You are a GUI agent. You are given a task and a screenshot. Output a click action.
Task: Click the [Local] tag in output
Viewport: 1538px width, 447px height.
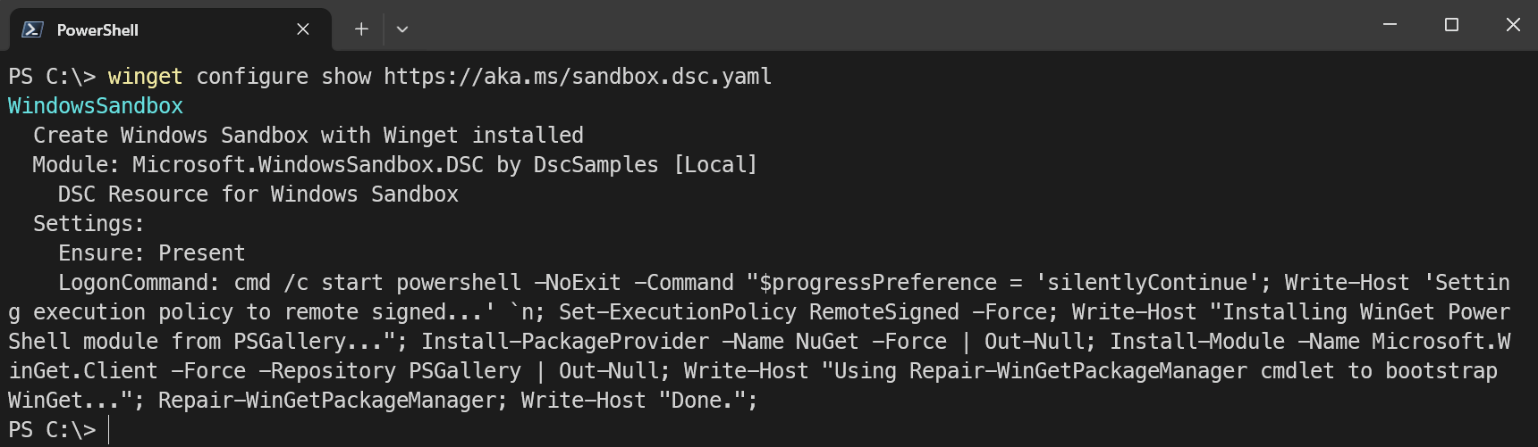715,165
